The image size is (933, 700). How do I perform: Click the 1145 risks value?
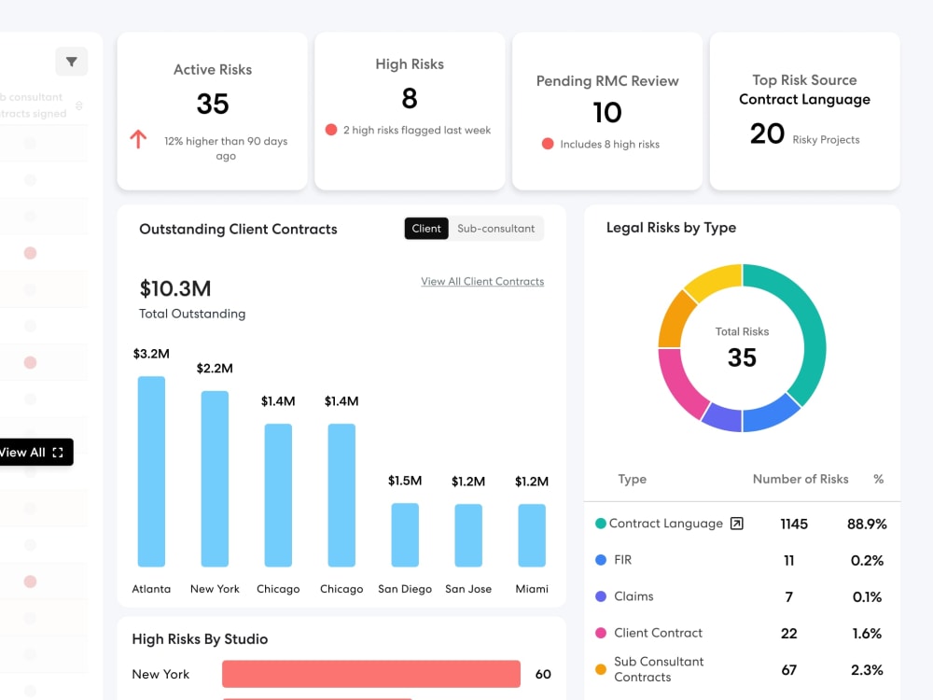[794, 524]
